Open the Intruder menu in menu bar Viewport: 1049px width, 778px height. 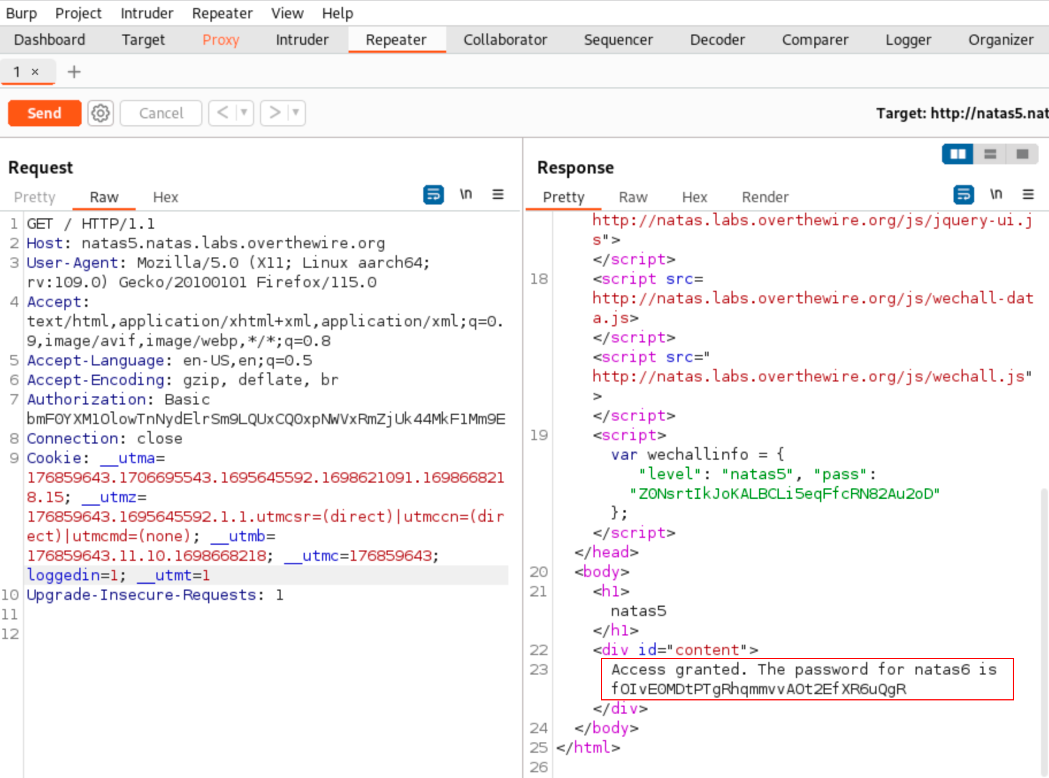[x=147, y=13]
